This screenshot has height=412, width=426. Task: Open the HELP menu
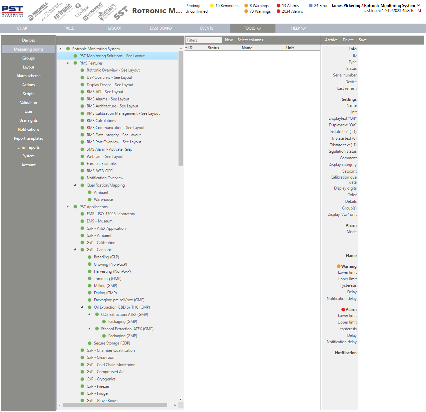(298, 28)
